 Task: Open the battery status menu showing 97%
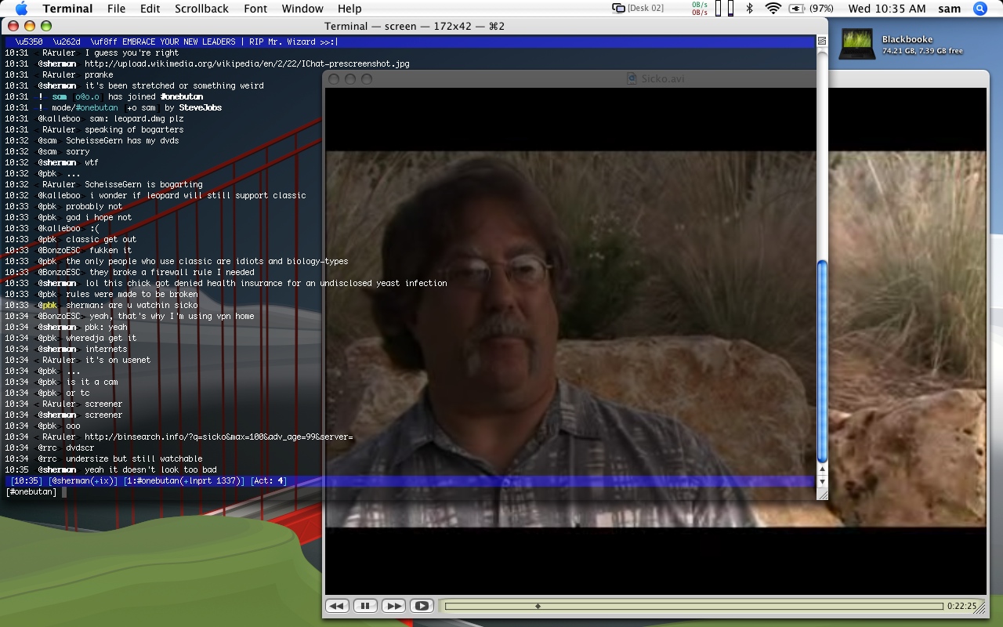click(812, 9)
